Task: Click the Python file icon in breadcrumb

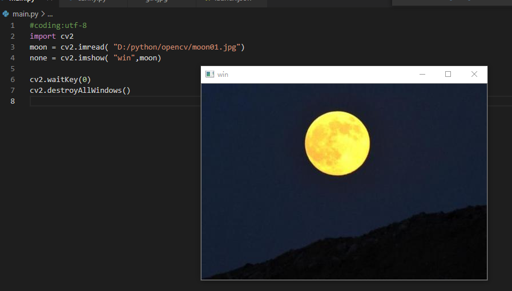Action: 6,14
